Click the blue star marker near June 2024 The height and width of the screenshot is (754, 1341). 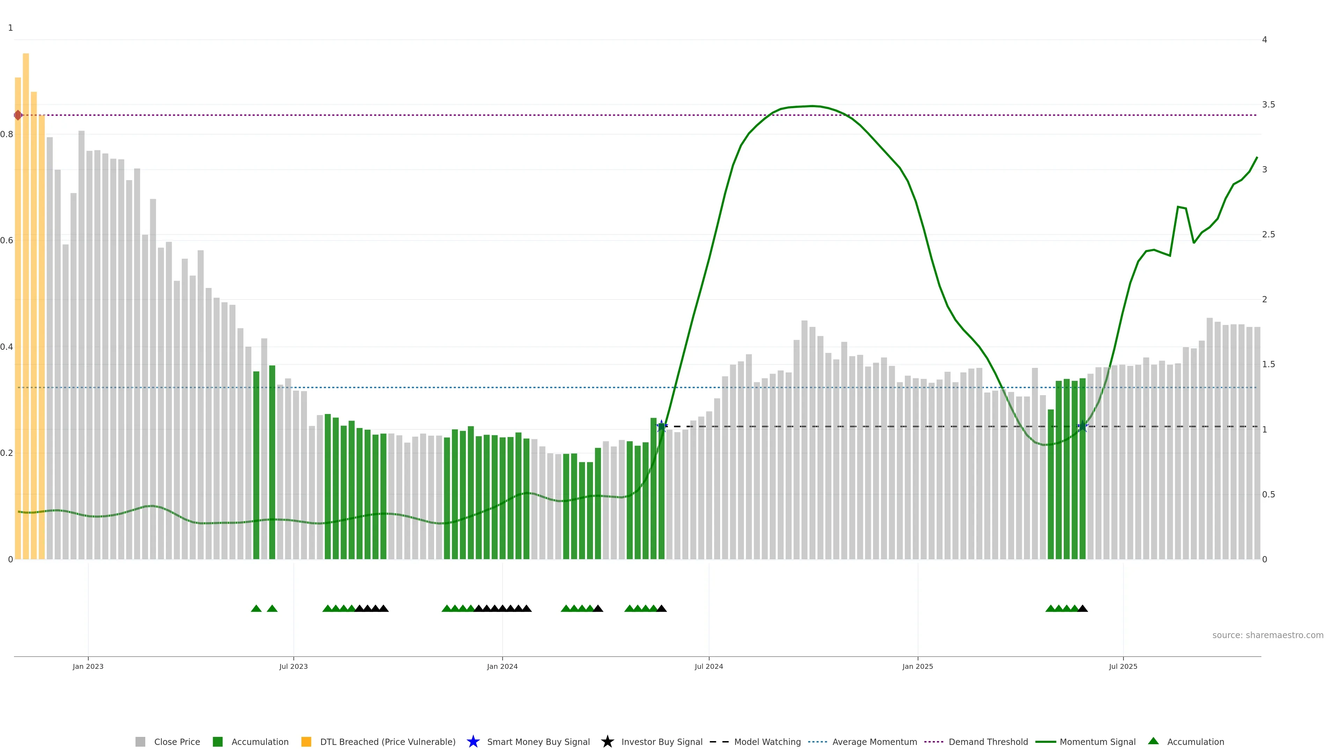pyautogui.click(x=662, y=426)
